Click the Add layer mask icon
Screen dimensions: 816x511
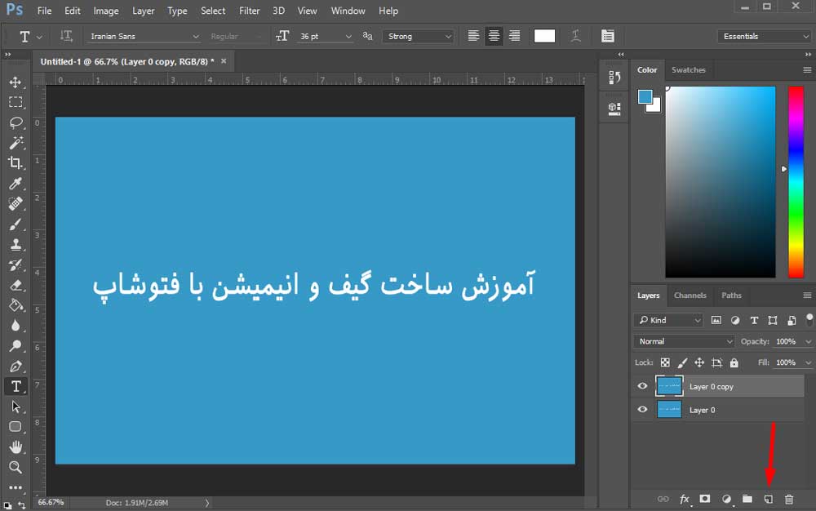705,499
